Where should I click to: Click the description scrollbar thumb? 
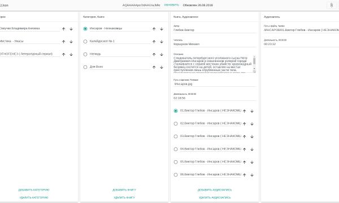(254, 61)
